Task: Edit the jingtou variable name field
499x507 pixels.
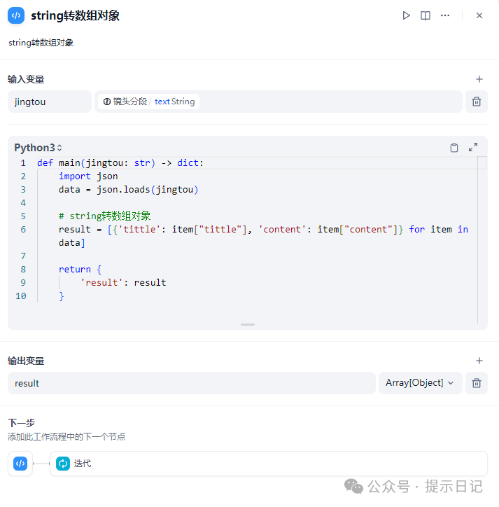Action: [x=50, y=102]
